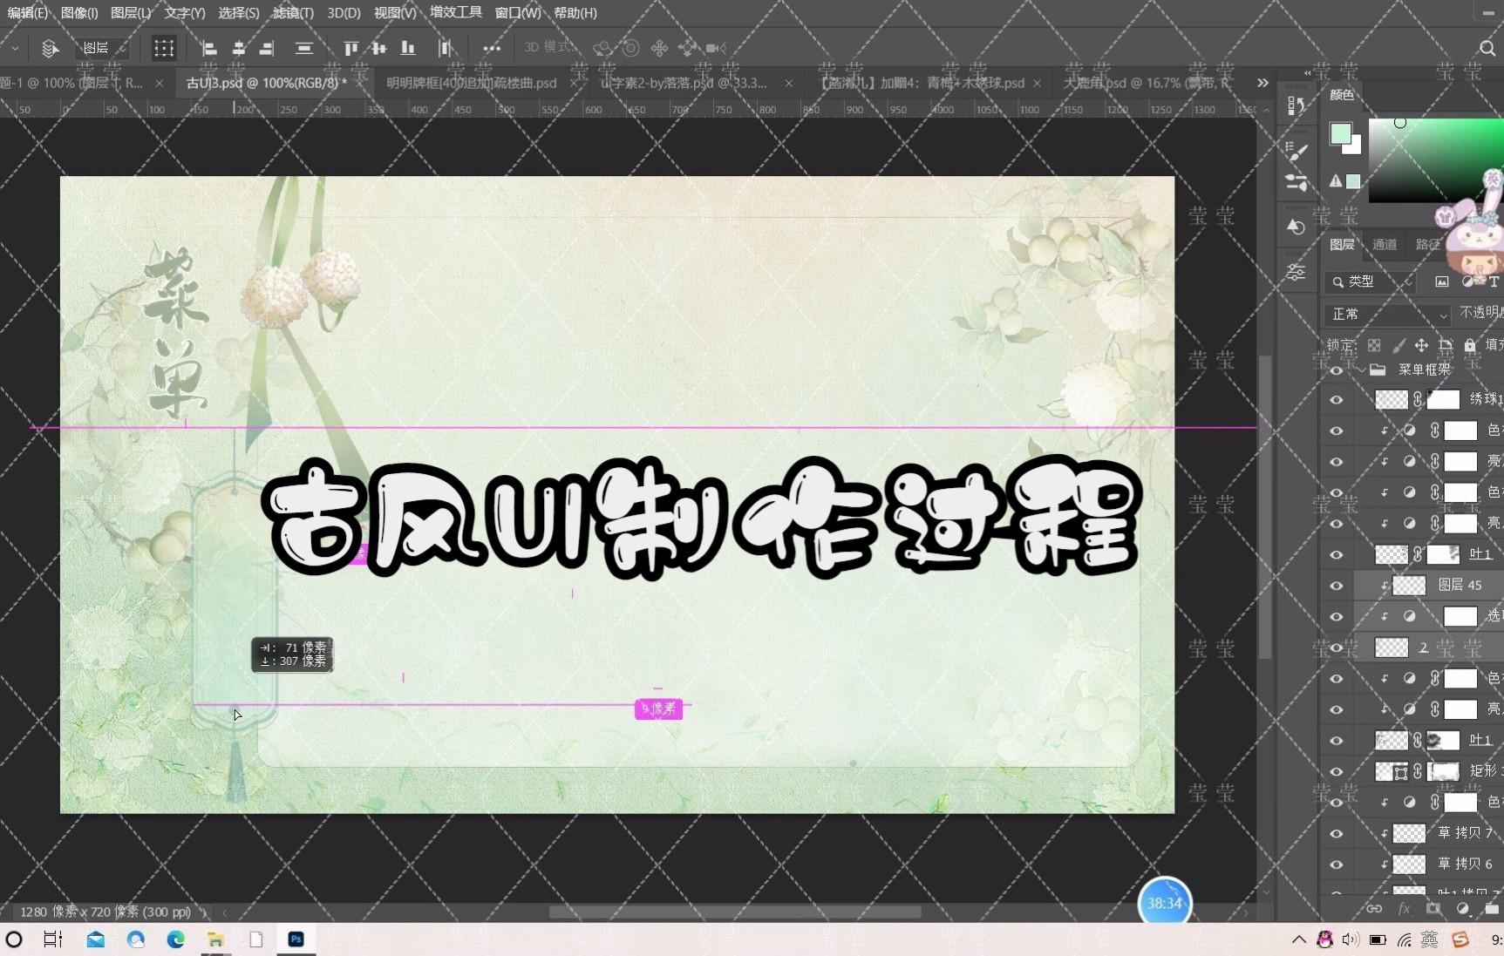Click the align top edges icon
Screen dimensions: 1504x956
point(350,49)
